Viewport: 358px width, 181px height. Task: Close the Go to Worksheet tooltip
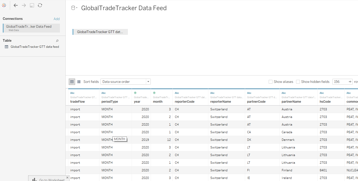(67, 177)
